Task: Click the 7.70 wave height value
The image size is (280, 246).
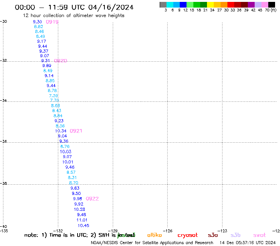Action: tap(54, 100)
